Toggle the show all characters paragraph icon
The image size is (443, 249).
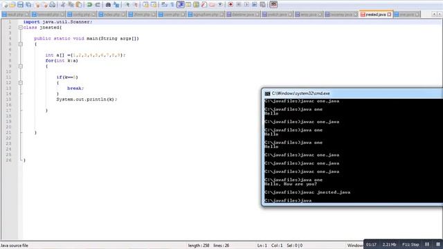(172, 5)
